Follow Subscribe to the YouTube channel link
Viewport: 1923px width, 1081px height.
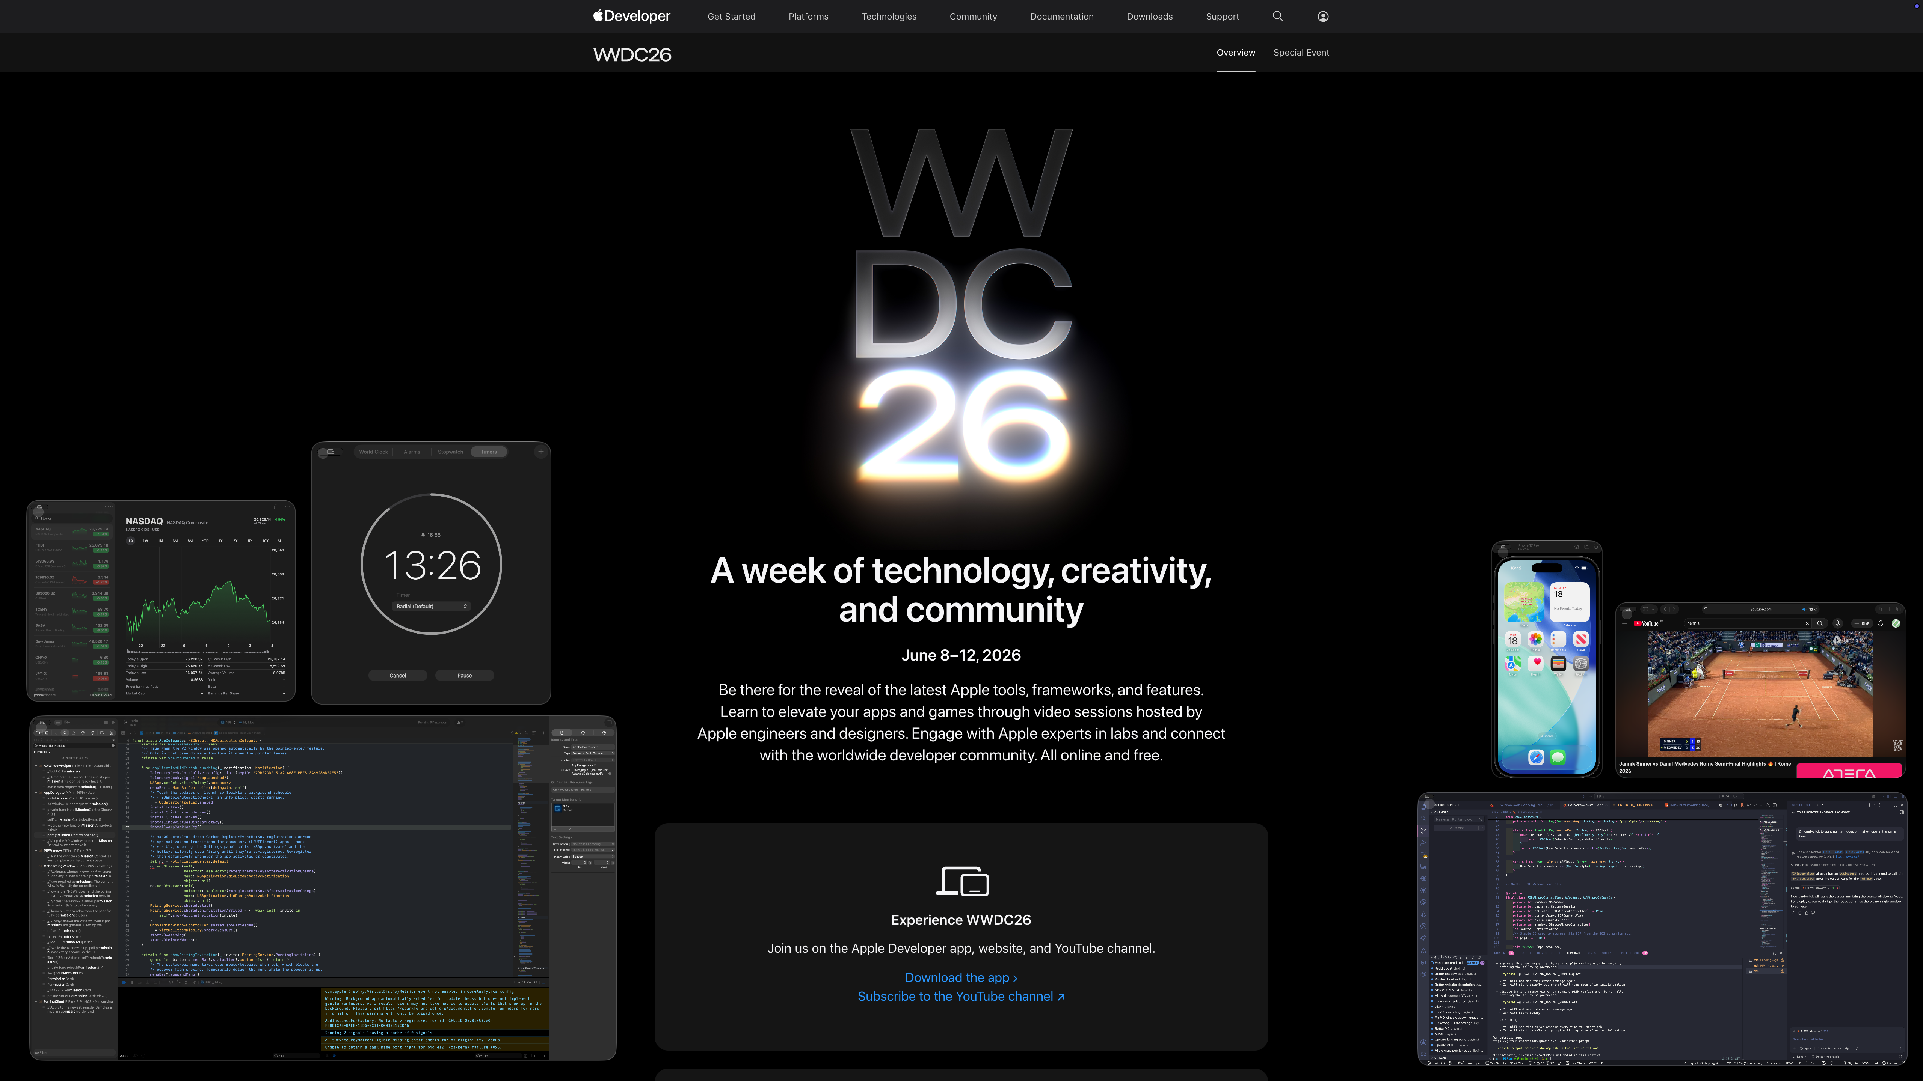point(961,997)
